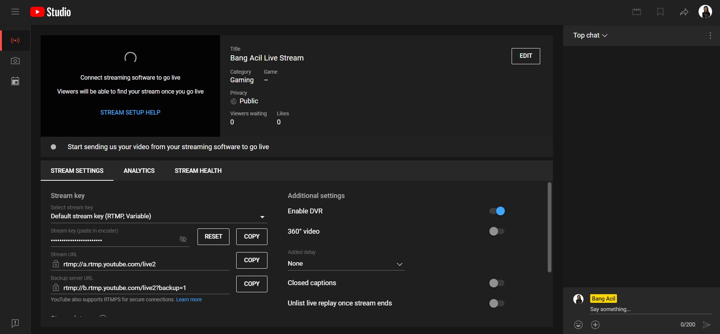Screen dimensions: 720x334
Task: Click the create clip icon in header
Action: (x=636, y=12)
